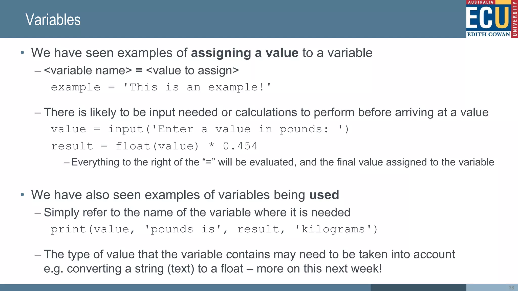Click the first bullet point dot
The width and height of the screenshot is (518, 291).
23,53
